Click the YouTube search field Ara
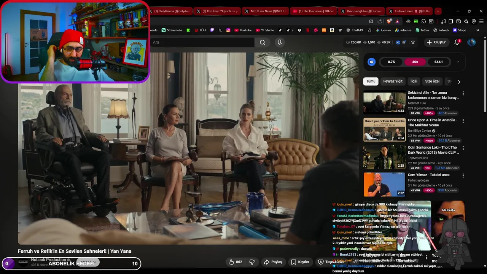This screenshot has width=487, height=274. tap(202, 42)
